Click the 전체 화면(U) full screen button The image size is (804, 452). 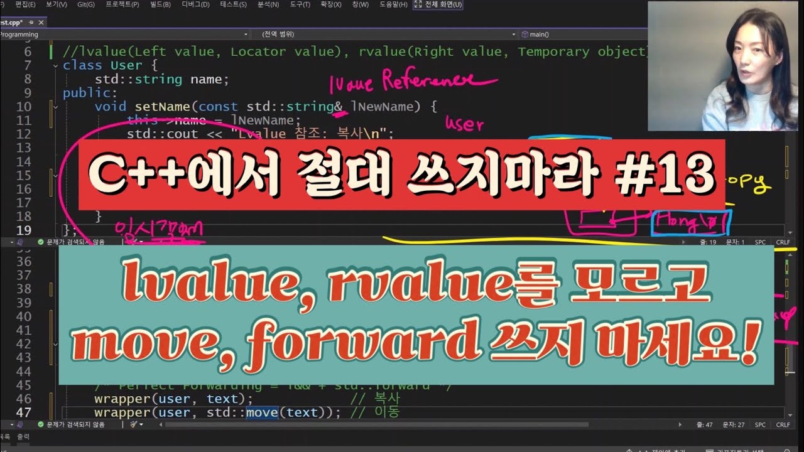[x=439, y=4]
